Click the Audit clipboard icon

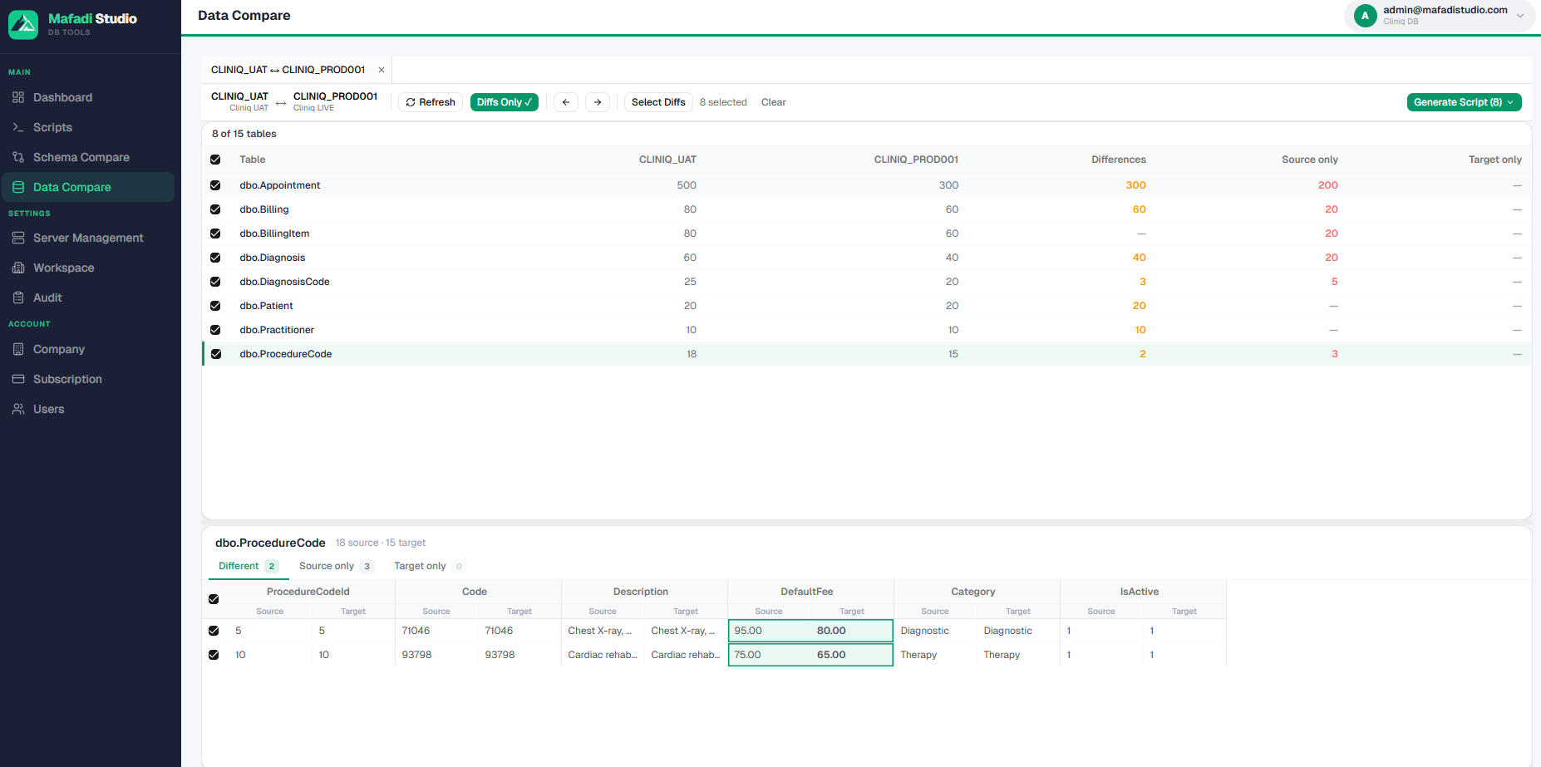18,297
